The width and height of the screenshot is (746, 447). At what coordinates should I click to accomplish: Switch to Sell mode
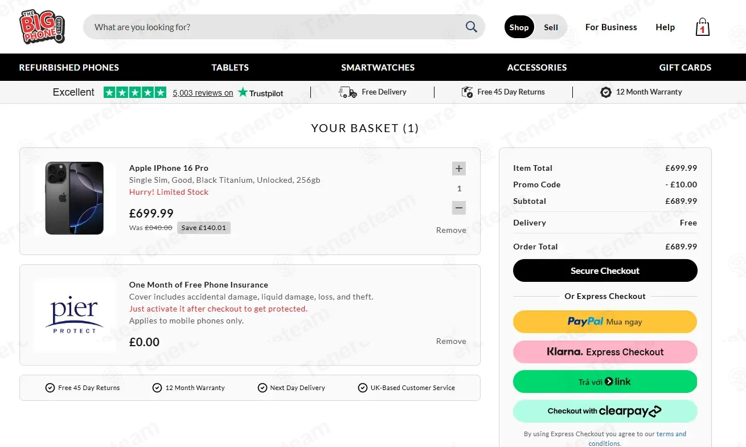(x=551, y=27)
